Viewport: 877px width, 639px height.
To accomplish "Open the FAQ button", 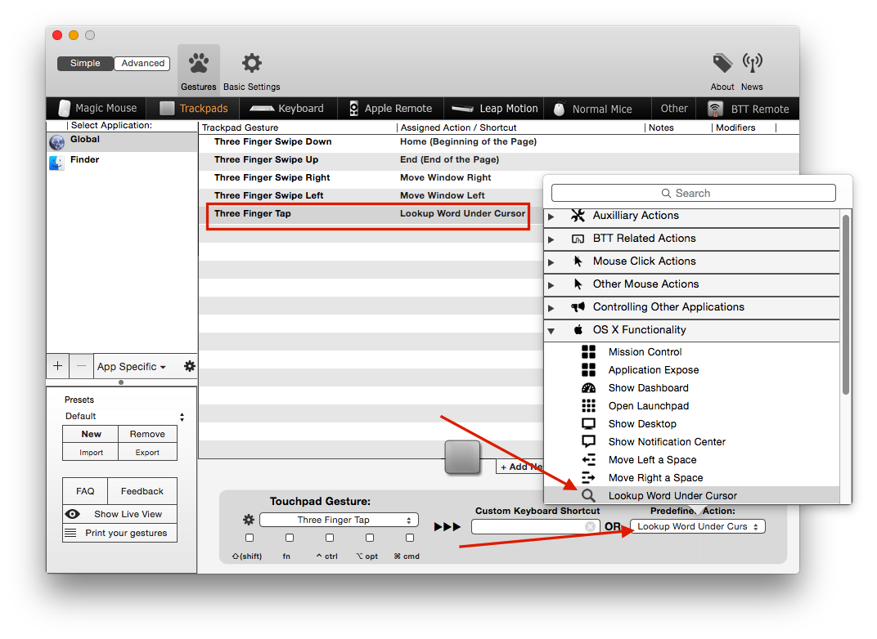I will click(85, 491).
